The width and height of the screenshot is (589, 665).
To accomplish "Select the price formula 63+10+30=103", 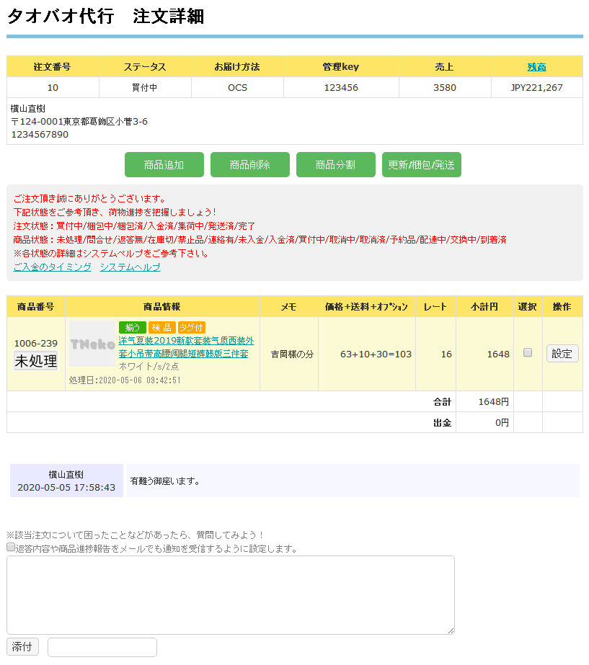I will tap(376, 354).
